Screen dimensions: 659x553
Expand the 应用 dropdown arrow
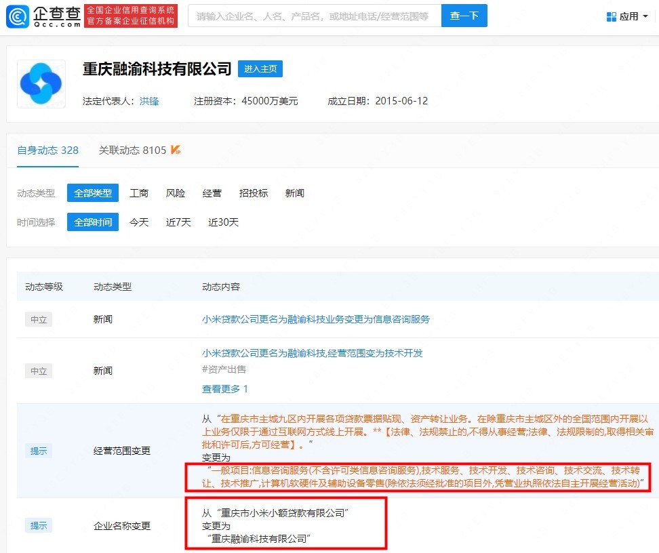point(645,16)
